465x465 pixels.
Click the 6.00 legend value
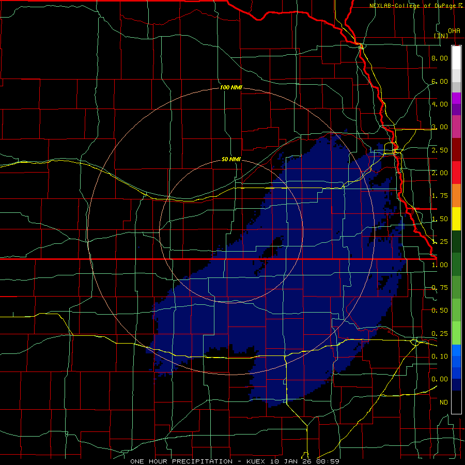[x=440, y=81]
